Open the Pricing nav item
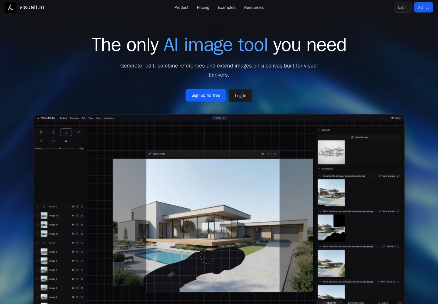Viewport: 438px width, 304px height. pyautogui.click(x=203, y=7)
